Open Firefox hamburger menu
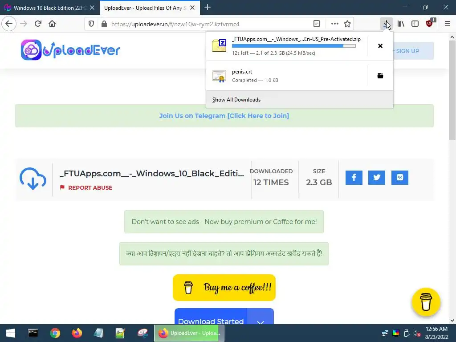This screenshot has height=342, width=456. point(448,24)
